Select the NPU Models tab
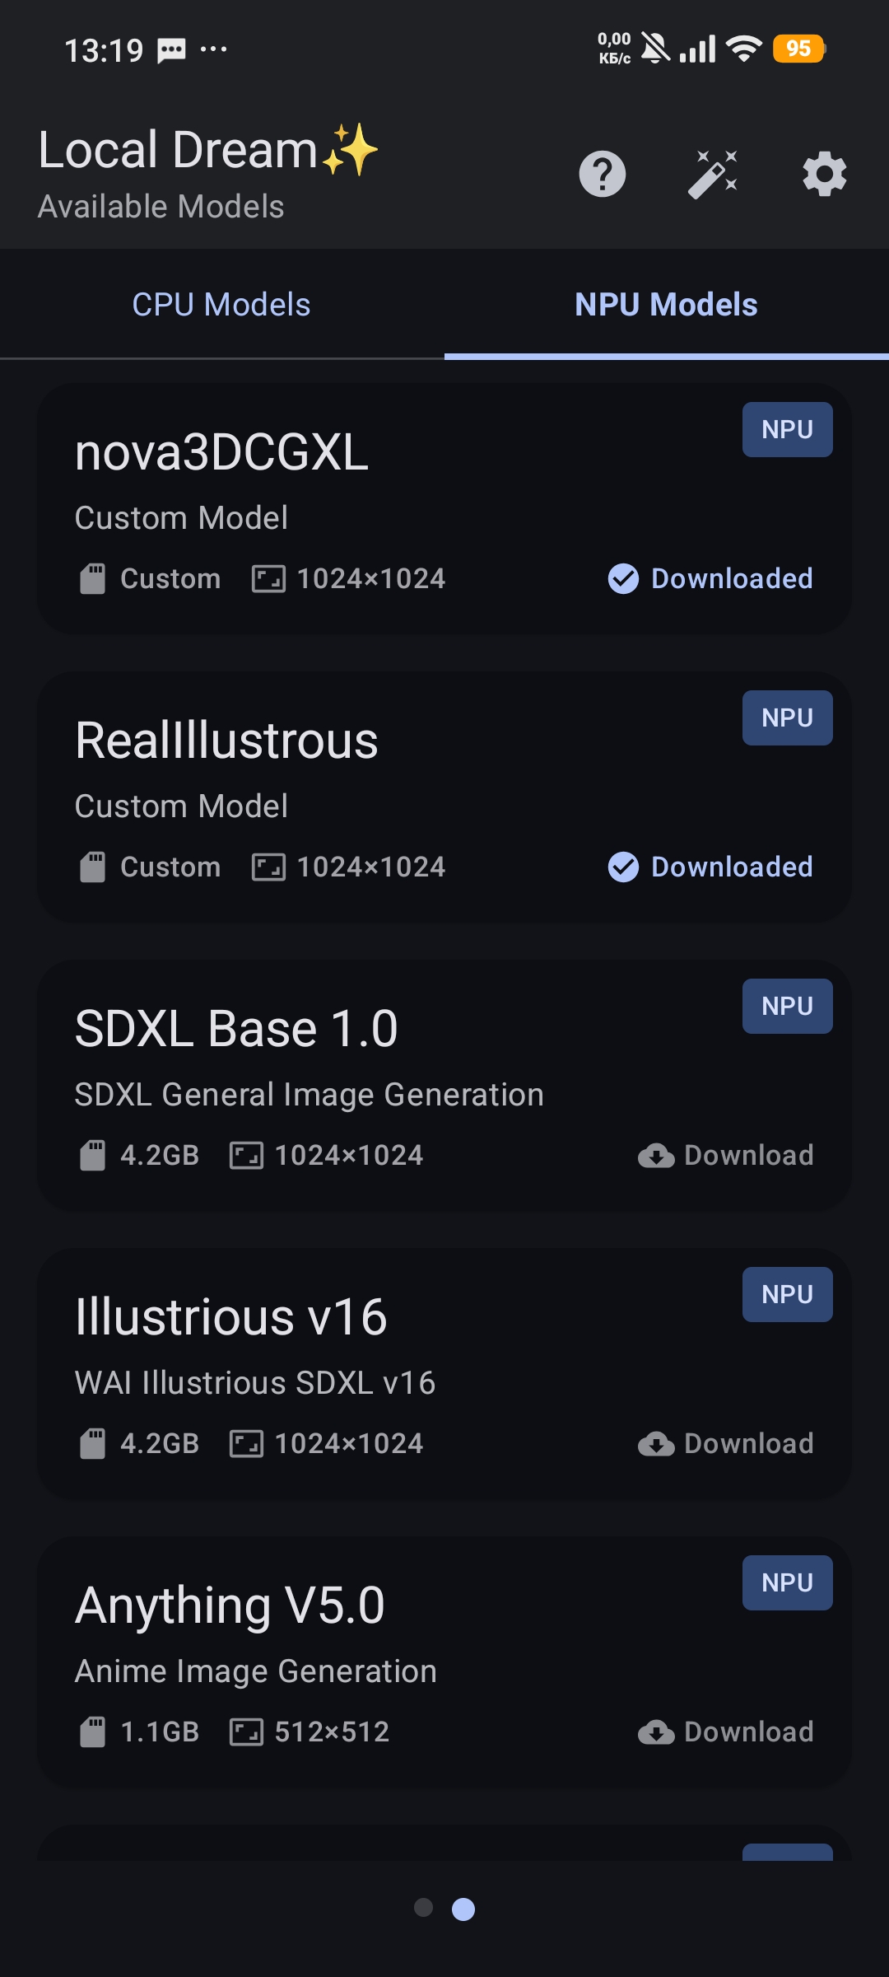This screenshot has width=889, height=1977. click(x=666, y=305)
